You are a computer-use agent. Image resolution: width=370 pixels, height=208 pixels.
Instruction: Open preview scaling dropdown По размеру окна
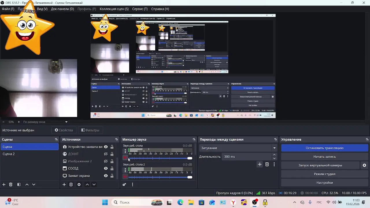point(45,122)
